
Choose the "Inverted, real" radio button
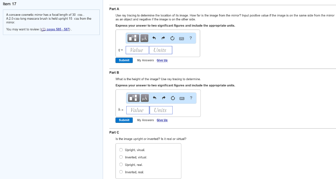121,172
